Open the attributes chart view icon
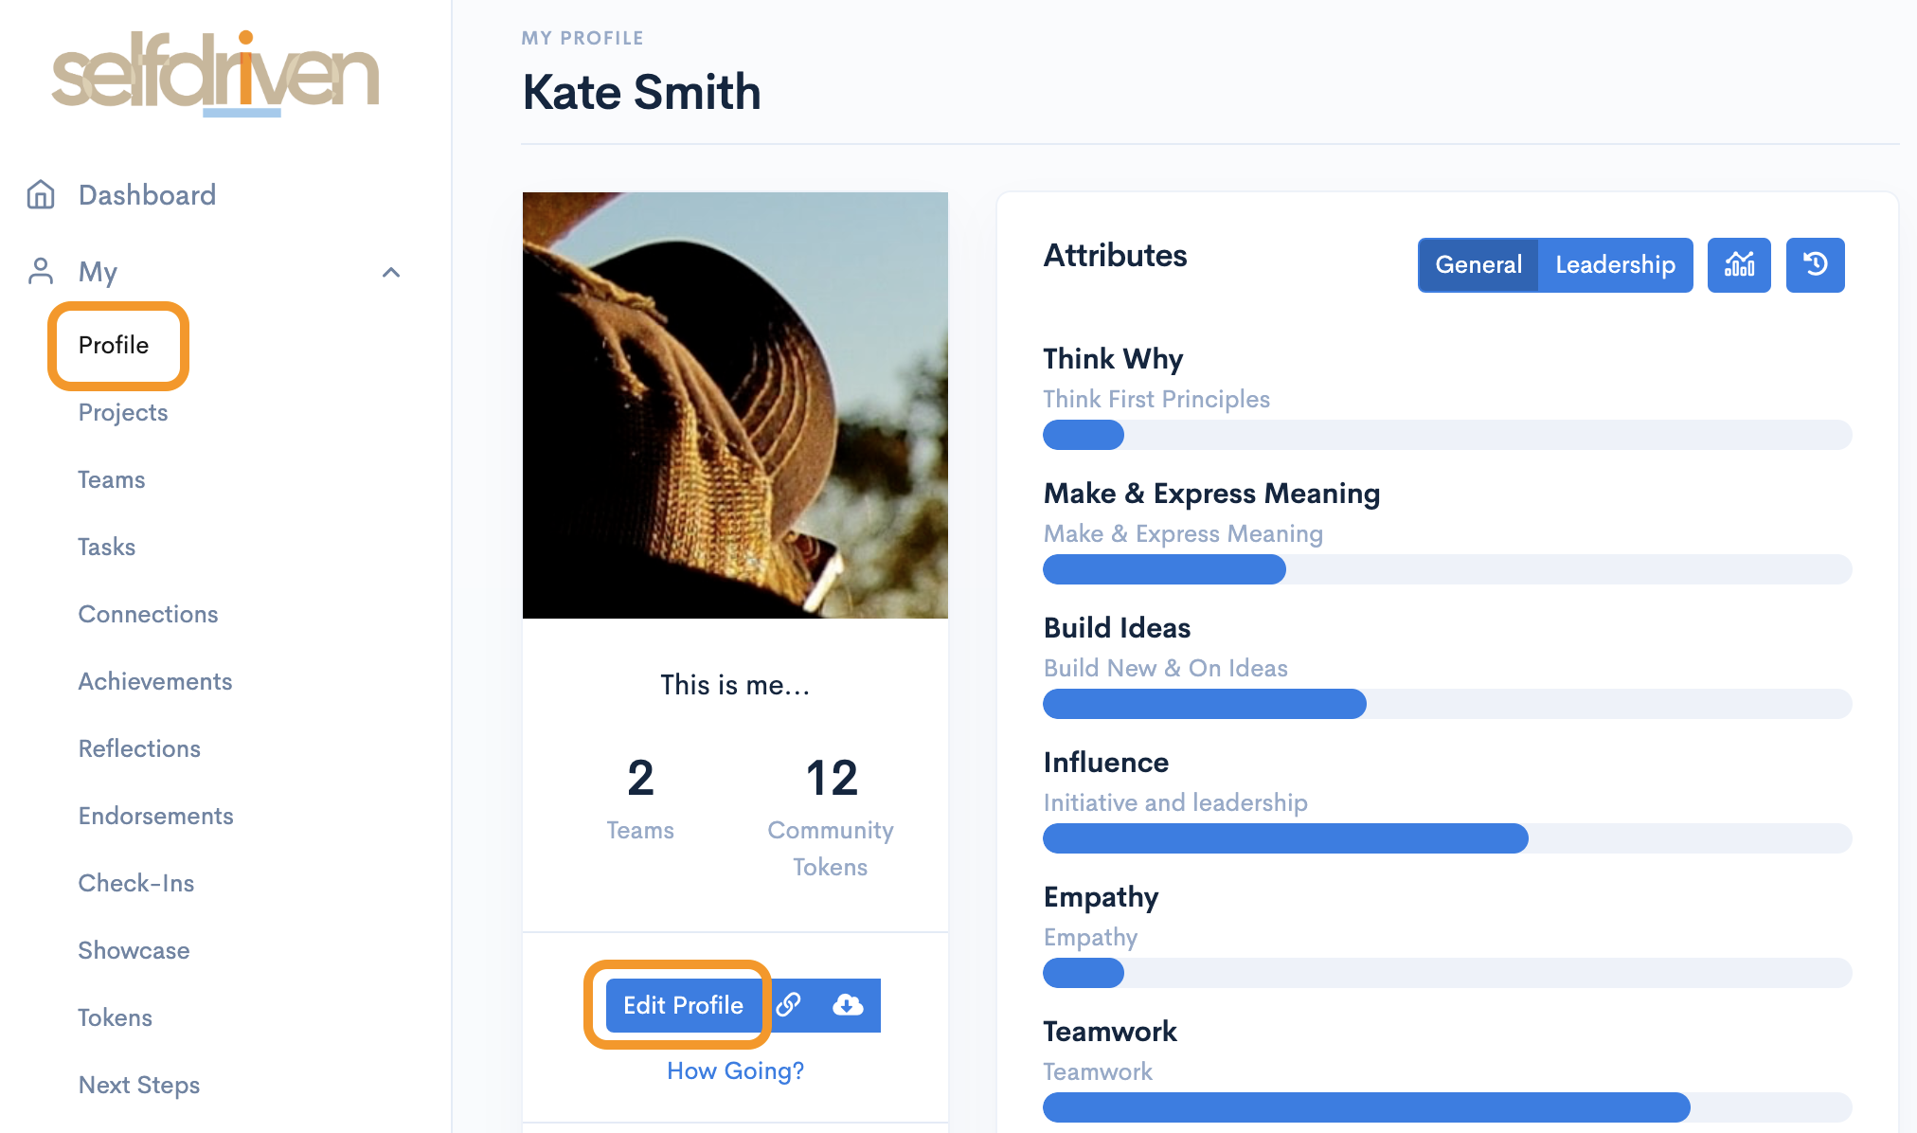 pyautogui.click(x=1739, y=264)
